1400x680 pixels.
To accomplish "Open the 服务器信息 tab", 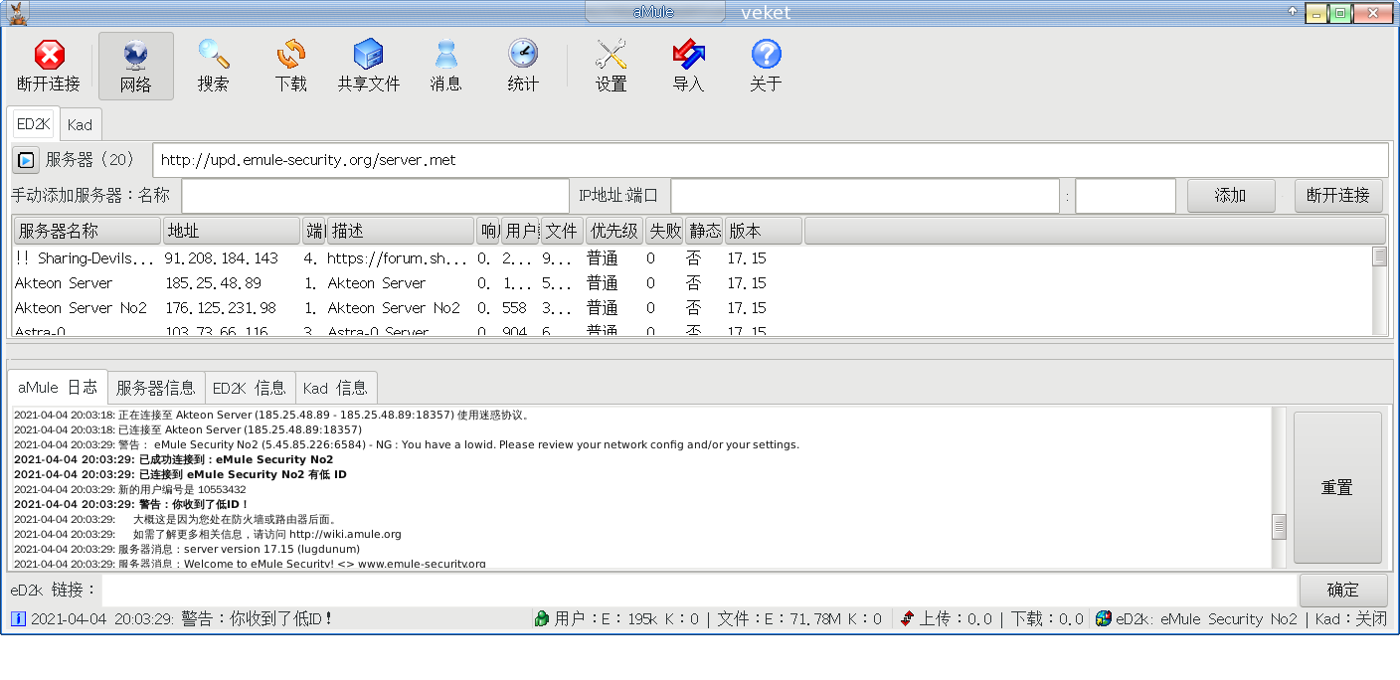I will [x=156, y=389].
